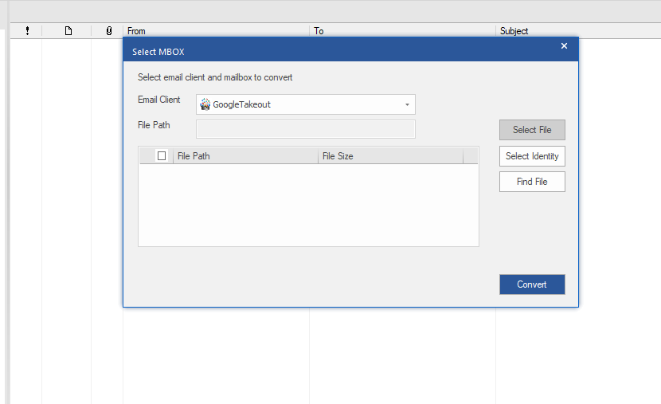This screenshot has height=404, width=661.
Task: Click the File Path column header in dialog list
Action: click(245, 156)
